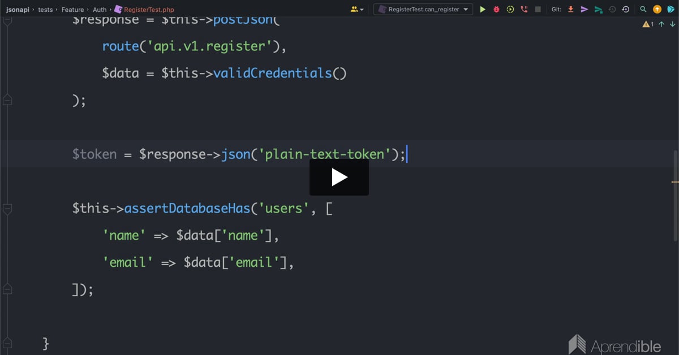Show Git history clock icon
Viewport: 679px width, 355px height.
click(612, 9)
